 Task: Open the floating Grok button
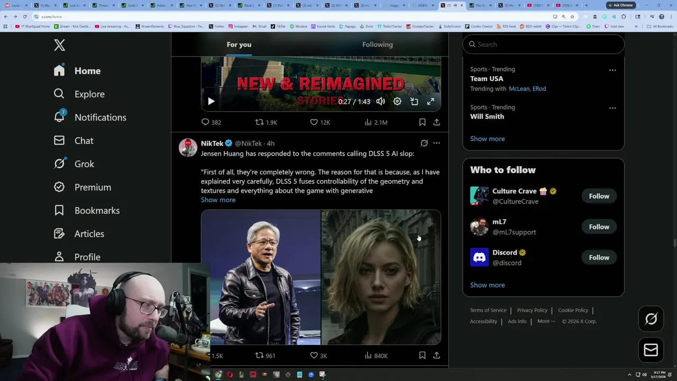(651, 319)
